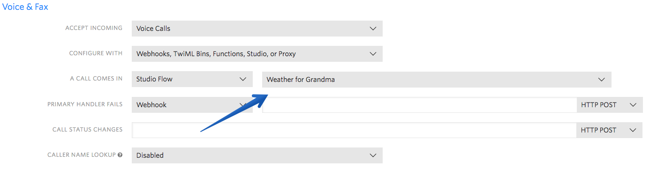The image size is (657, 169).
Task: Open the Studio Flow handler type dropdown
Action: pyautogui.click(x=192, y=79)
